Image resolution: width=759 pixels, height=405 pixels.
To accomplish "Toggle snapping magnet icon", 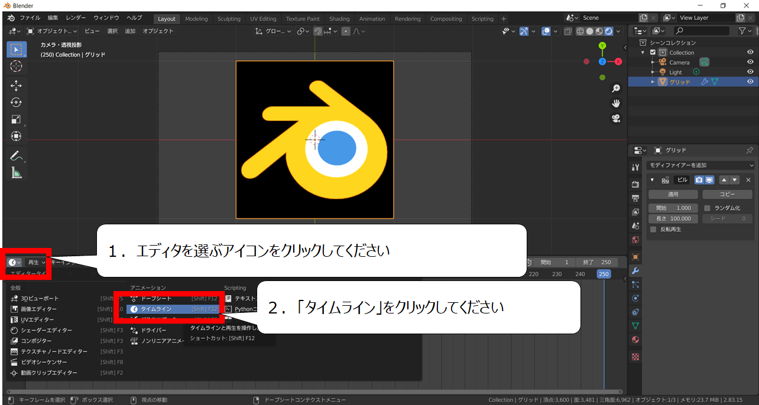I will (x=317, y=31).
